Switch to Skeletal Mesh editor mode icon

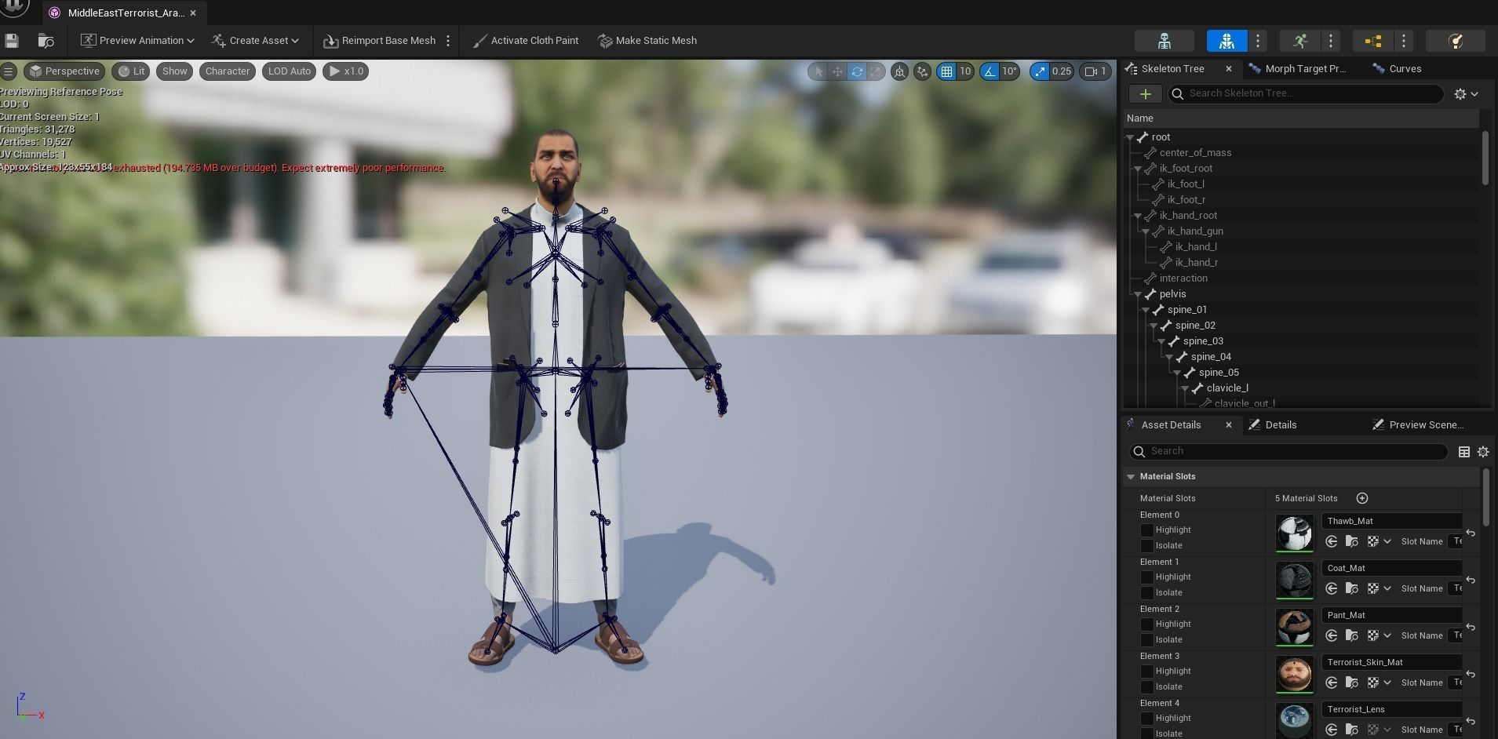coord(1227,41)
